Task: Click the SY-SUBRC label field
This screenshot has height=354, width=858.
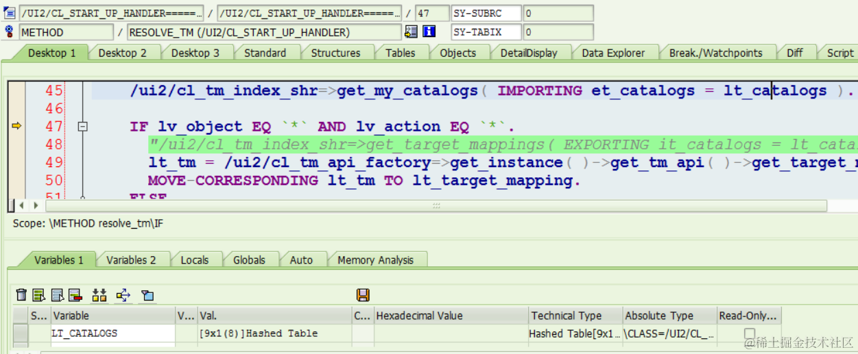Action: coord(486,13)
